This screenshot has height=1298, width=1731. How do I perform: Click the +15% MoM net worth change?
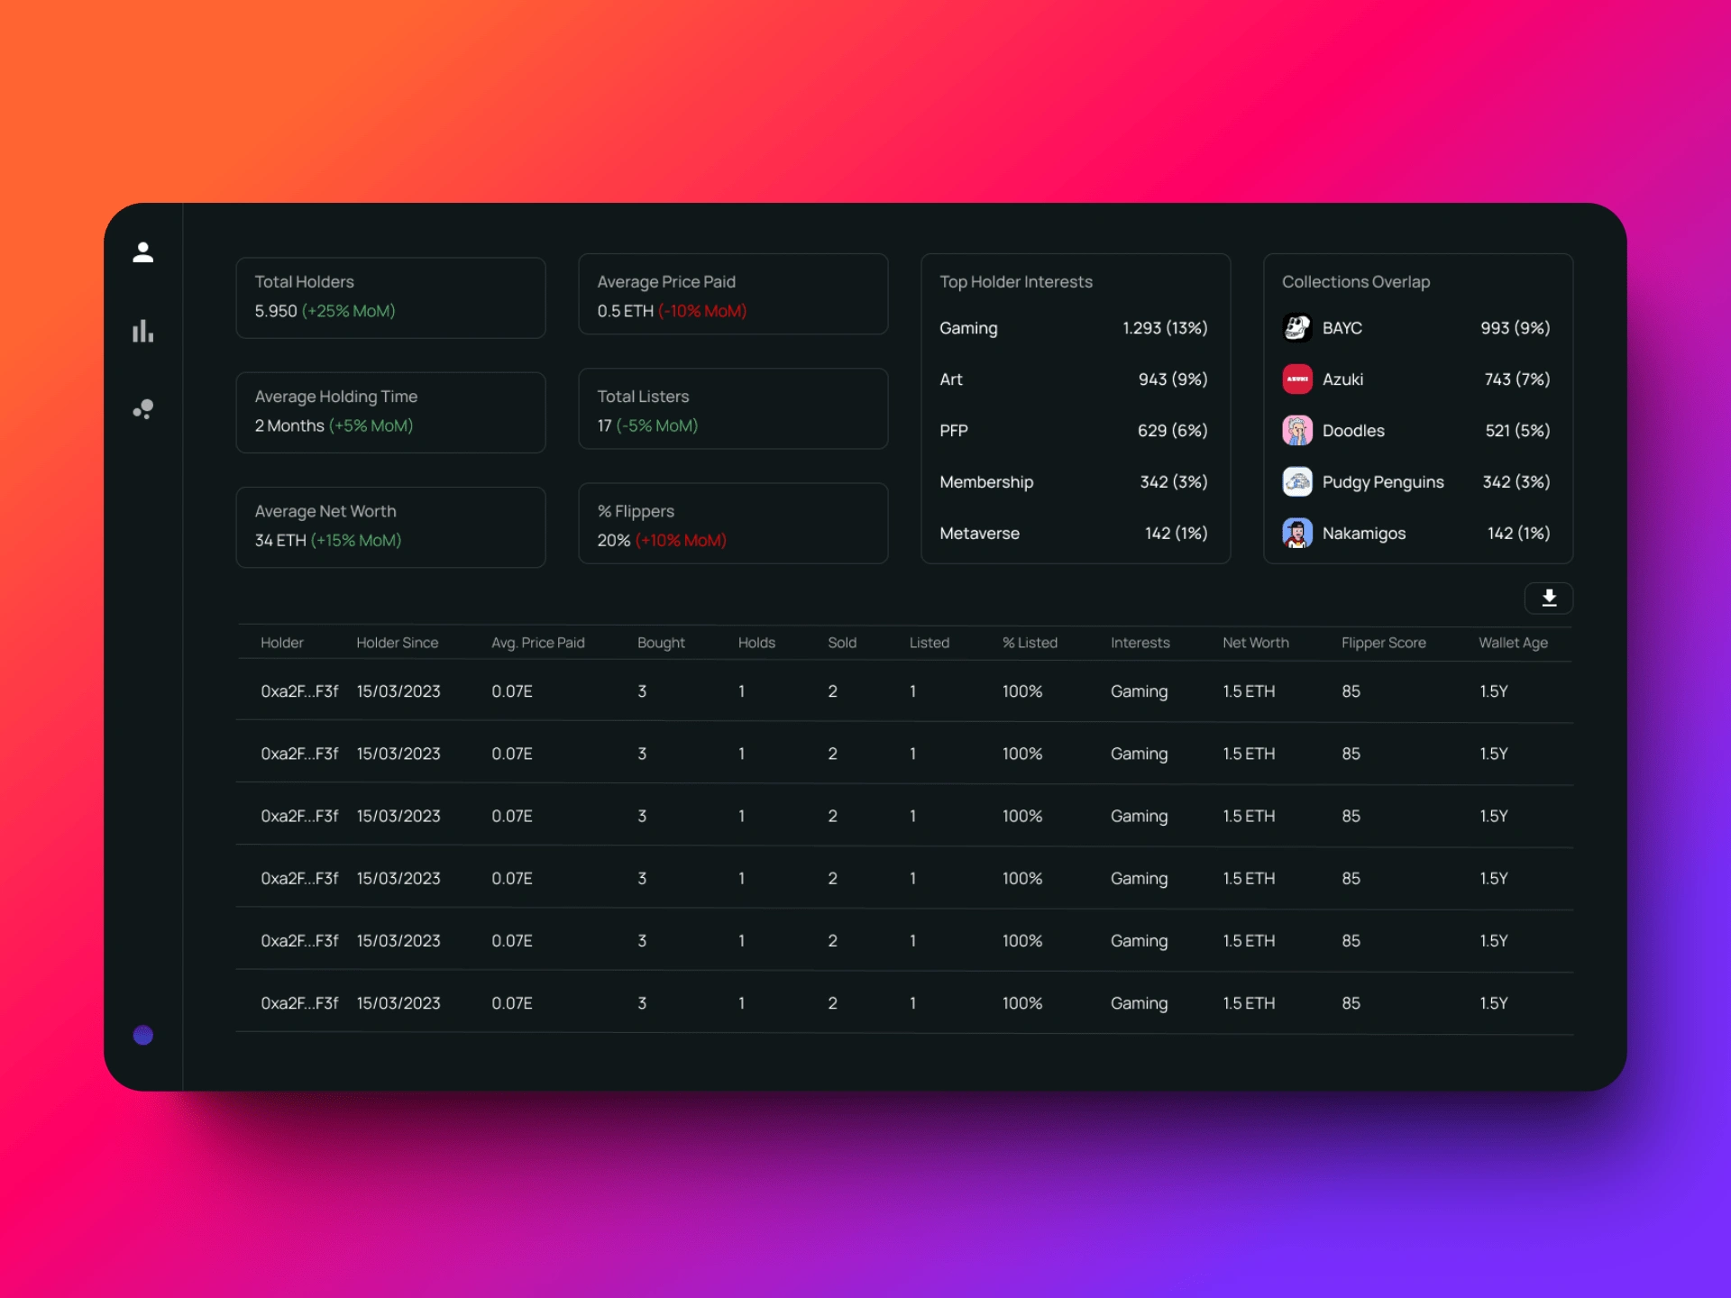(356, 541)
